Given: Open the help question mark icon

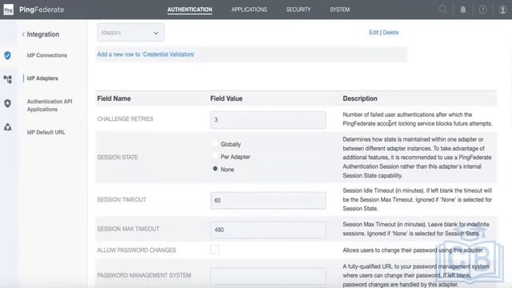Looking at the screenshot, I should click(x=482, y=10).
